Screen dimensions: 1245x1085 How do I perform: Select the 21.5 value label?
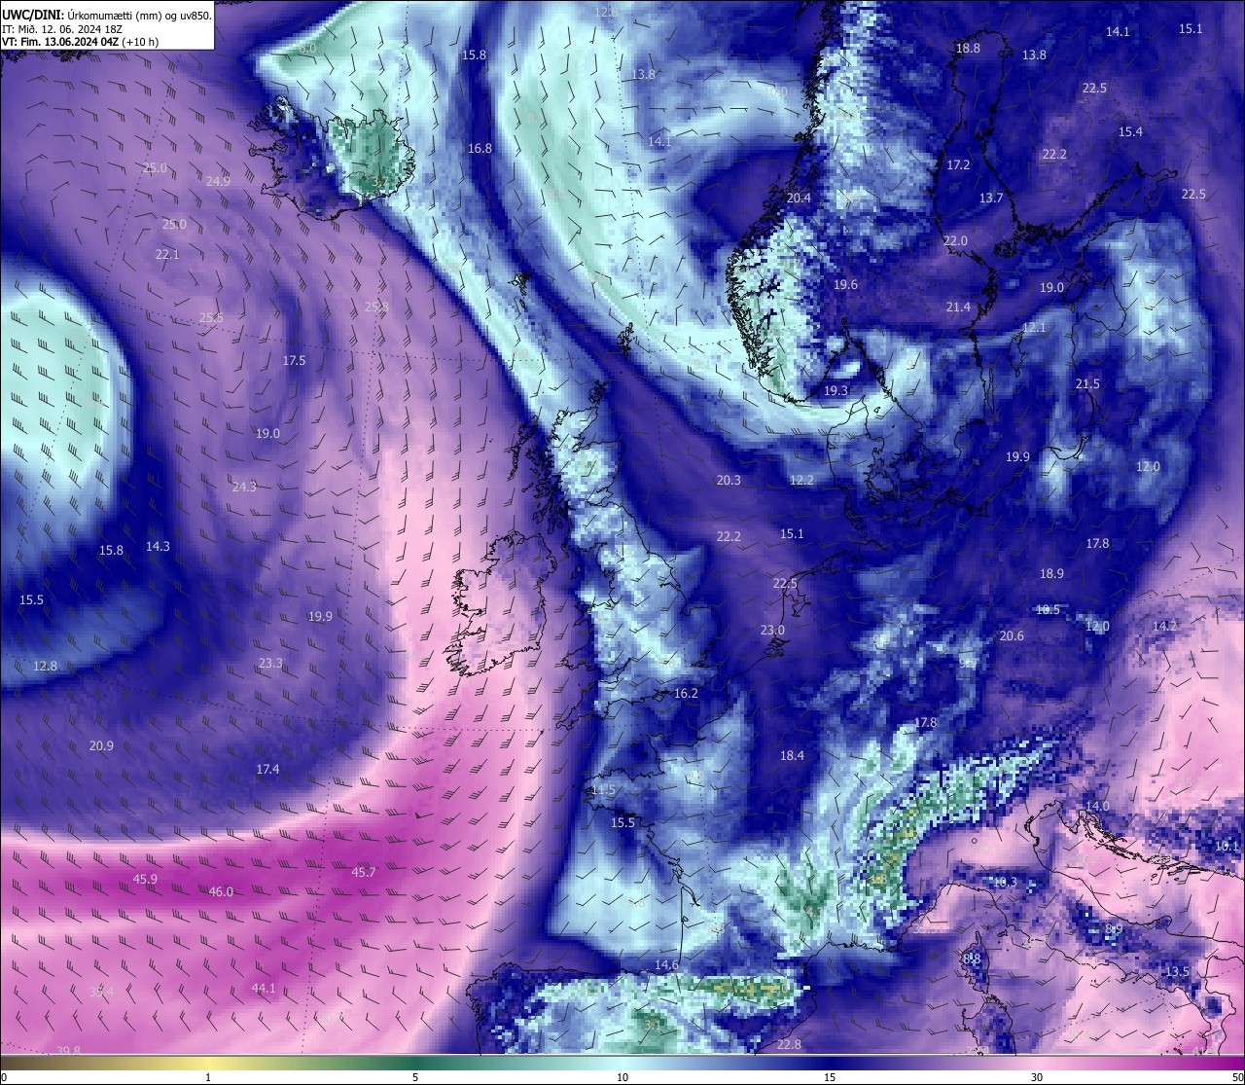1087,383
